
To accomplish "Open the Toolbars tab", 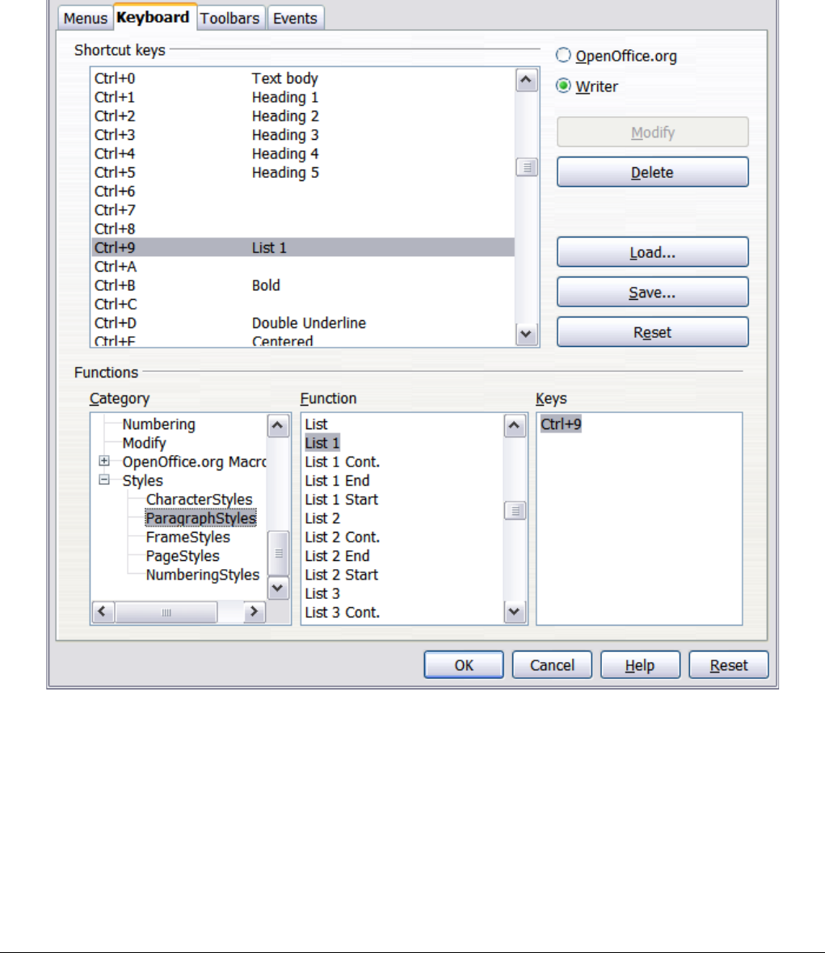I will tap(229, 19).
